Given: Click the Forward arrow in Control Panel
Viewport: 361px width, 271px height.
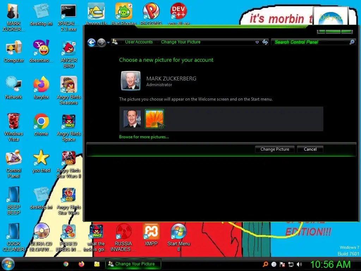Looking at the screenshot, I should (x=101, y=42).
